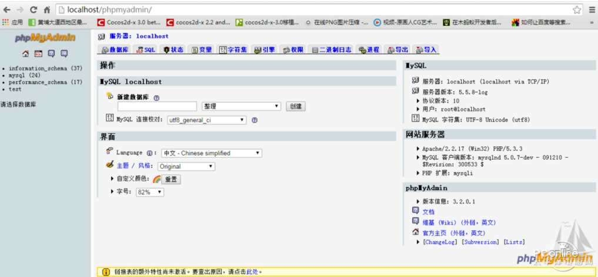The image size is (598, 277).
Task: Click the new database sparkle icon
Action: point(110,96)
